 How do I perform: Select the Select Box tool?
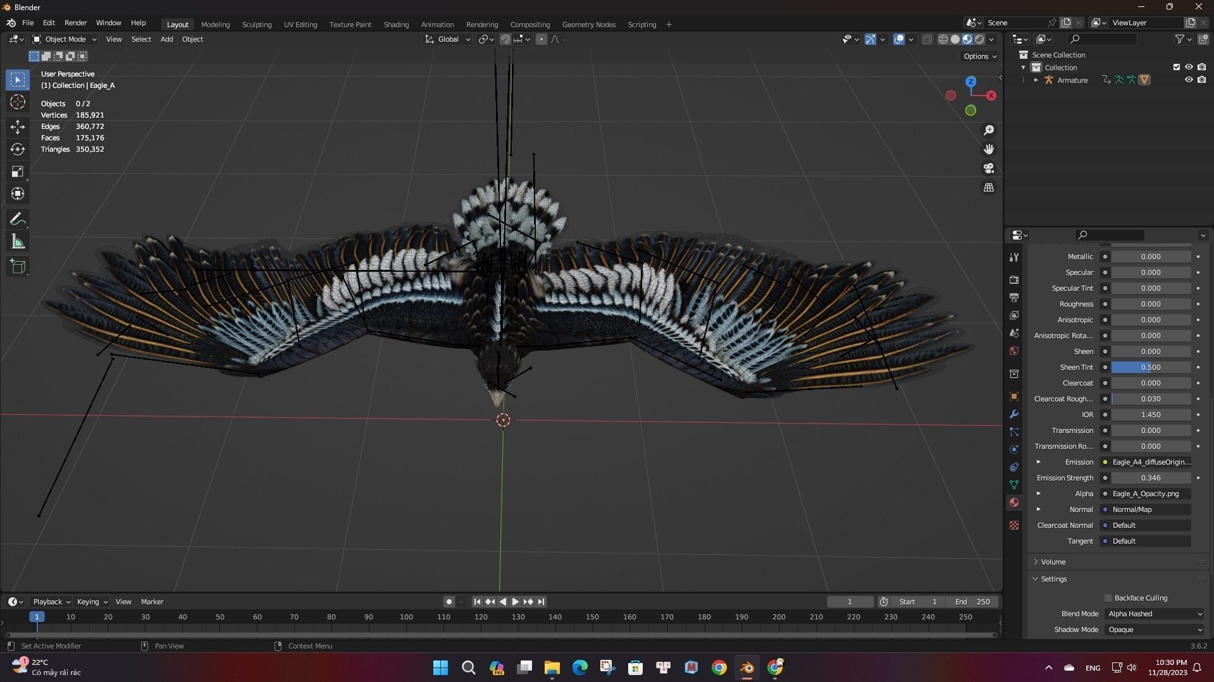pyautogui.click(x=18, y=80)
